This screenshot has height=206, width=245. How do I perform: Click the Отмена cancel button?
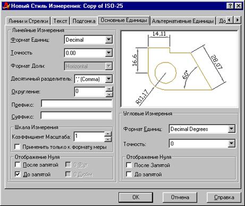[x=180, y=197]
